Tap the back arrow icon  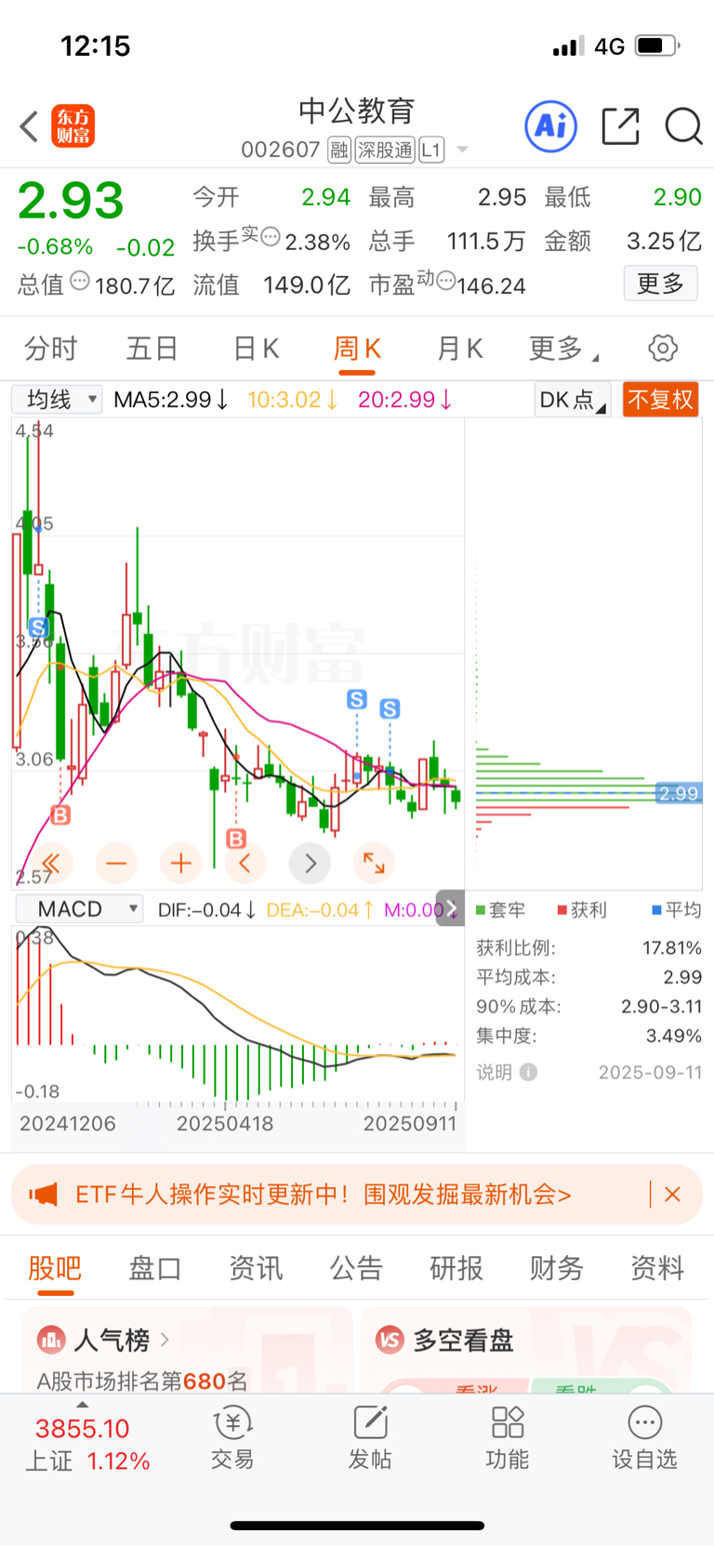[29, 126]
